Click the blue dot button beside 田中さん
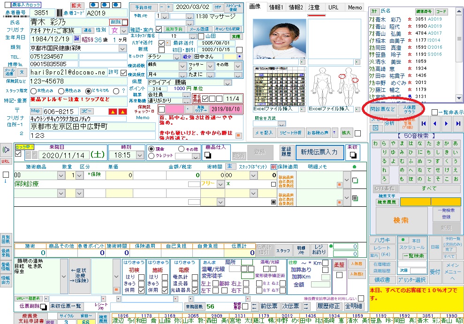This screenshot has width=464, height=324. click(240, 56)
